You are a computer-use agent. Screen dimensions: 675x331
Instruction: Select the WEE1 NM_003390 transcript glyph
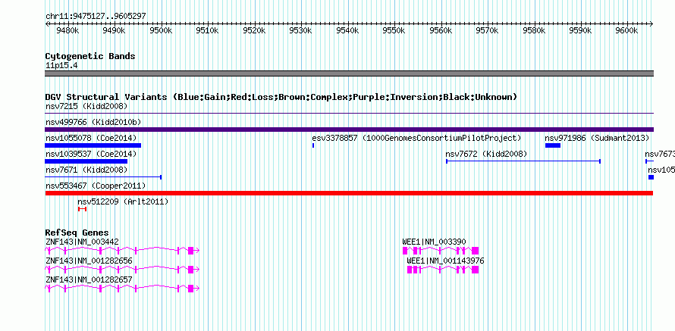tap(441, 251)
